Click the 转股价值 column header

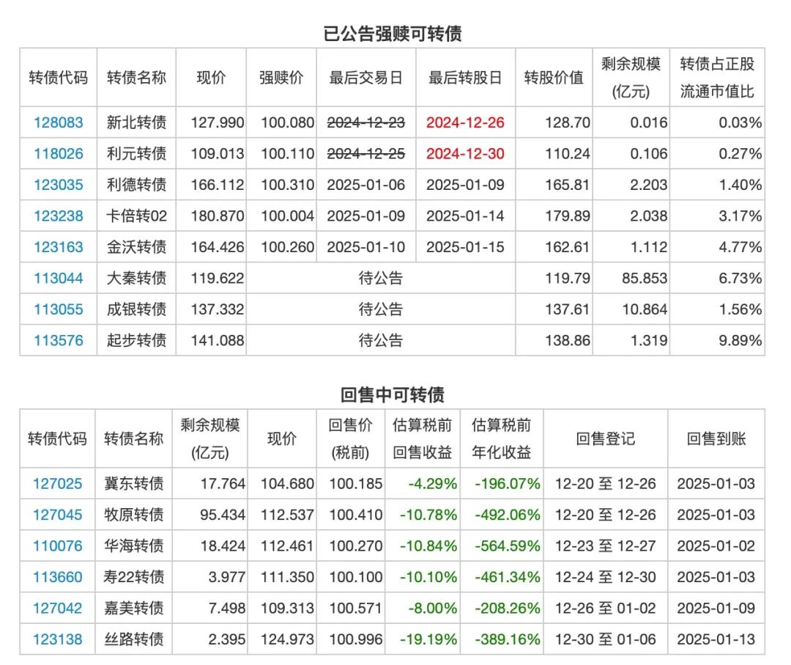click(x=554, y=78)
